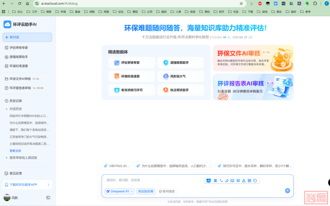This screenshot has width=330, height=206.
Task: Click the 搜资料、提问题、找答案 input box
Action: coord(153,180)
